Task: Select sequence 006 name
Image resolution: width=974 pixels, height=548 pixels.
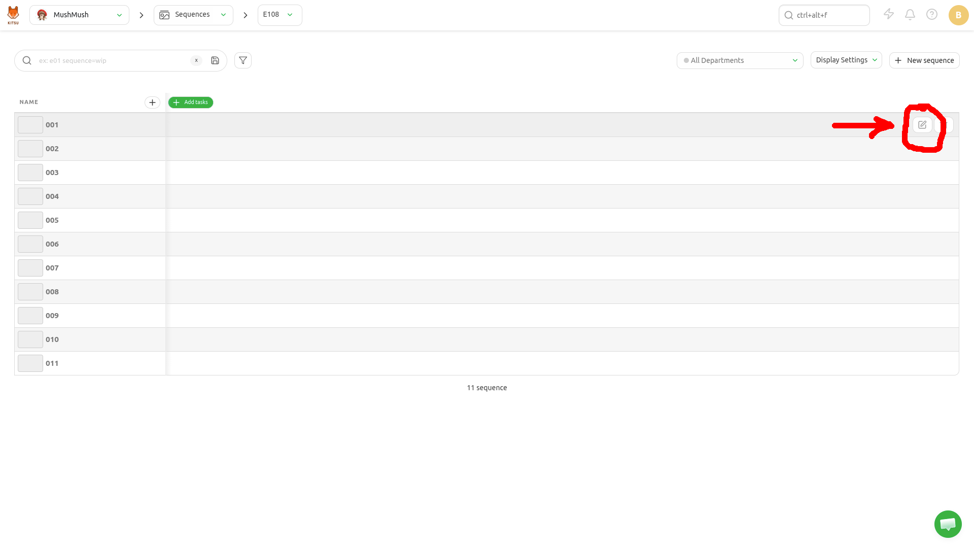Action: [x=52, y=244]
